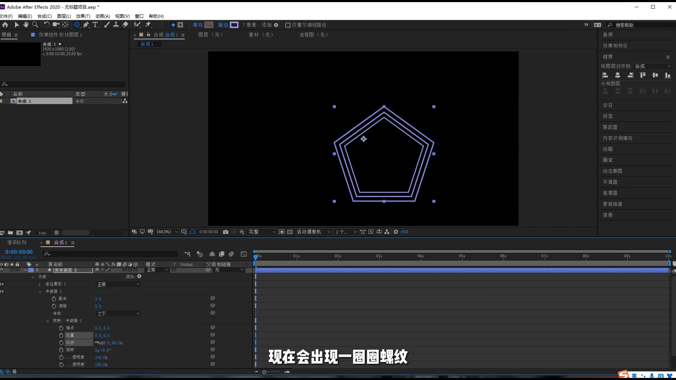This screenshot has height=380, width=676.
Task: Click the stroke color swatch
Action: click(x=234, y=25)
